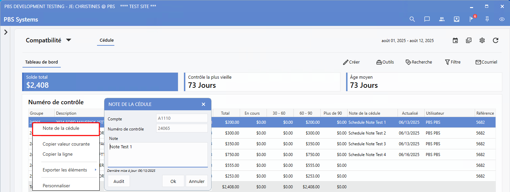Open the users group icon
The width and height of the screenshot is (510, 192).
pyautogui.click(x=442, y=19)
